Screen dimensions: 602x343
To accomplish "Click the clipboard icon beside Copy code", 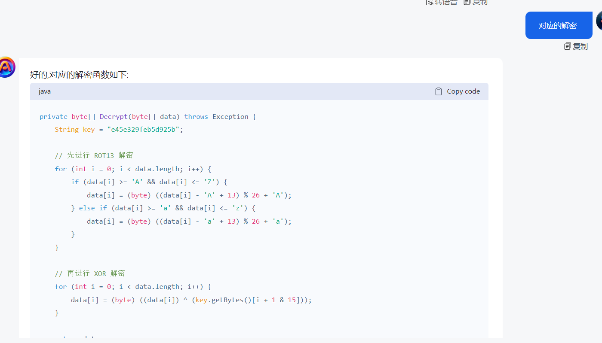I will click(439, 91).
